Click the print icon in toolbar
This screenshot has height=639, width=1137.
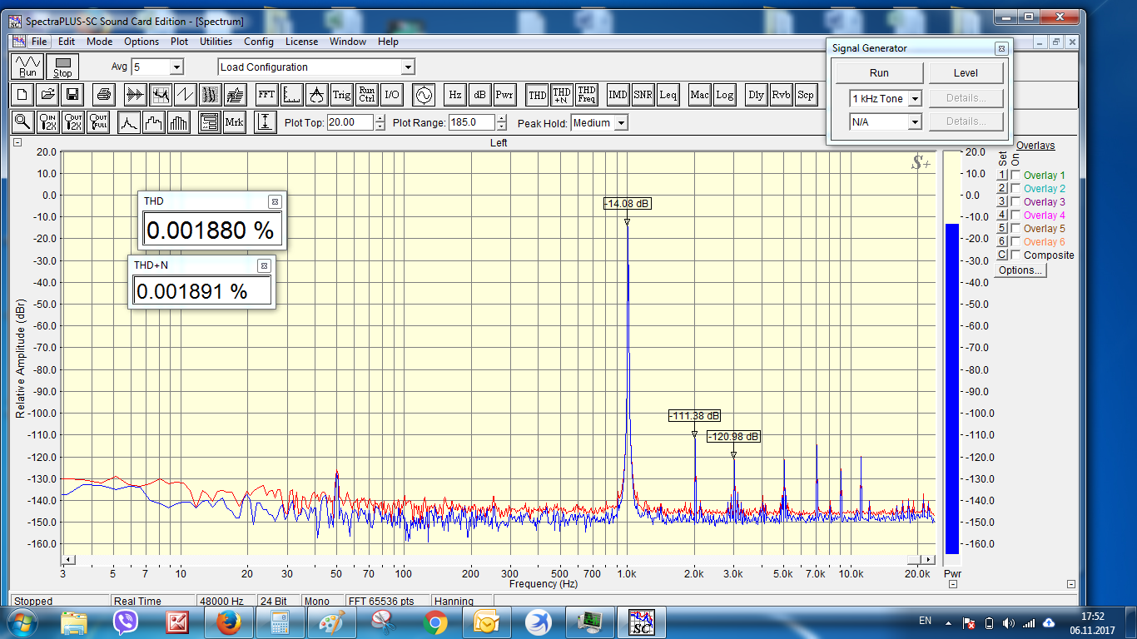coord(102,95)
